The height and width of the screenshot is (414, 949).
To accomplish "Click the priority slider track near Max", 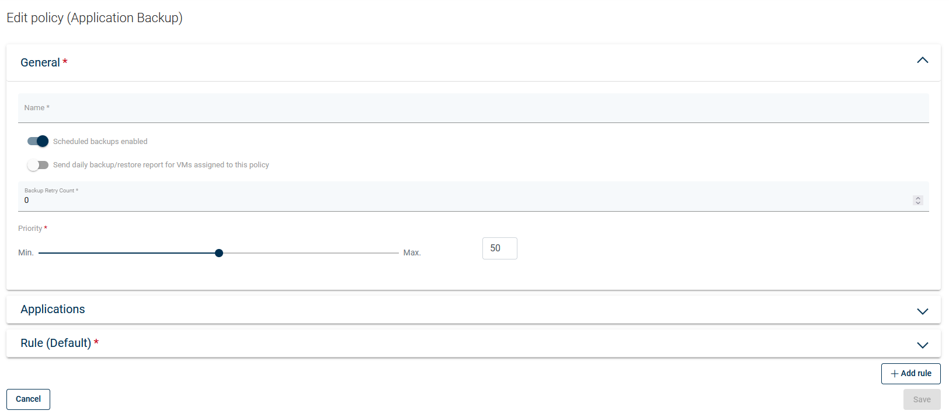I will [x=385, y=253].
